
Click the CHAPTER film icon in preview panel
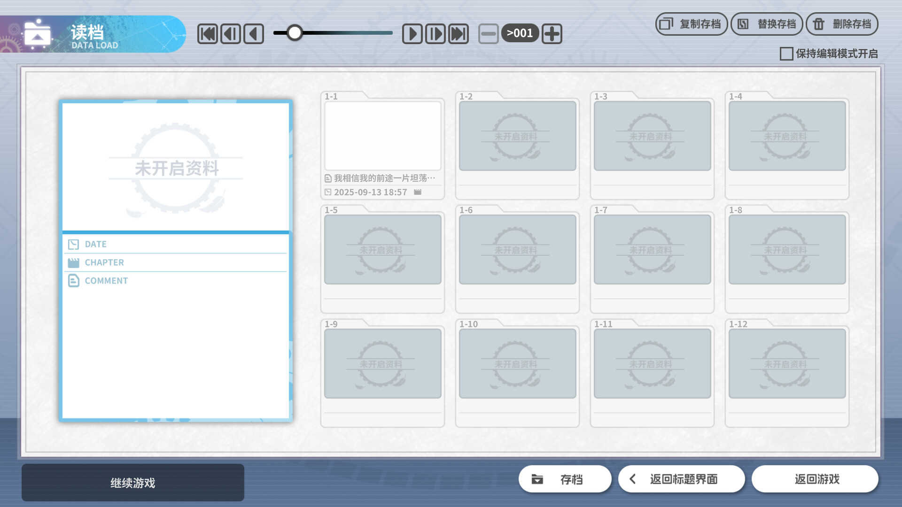(x=73, y=262)
